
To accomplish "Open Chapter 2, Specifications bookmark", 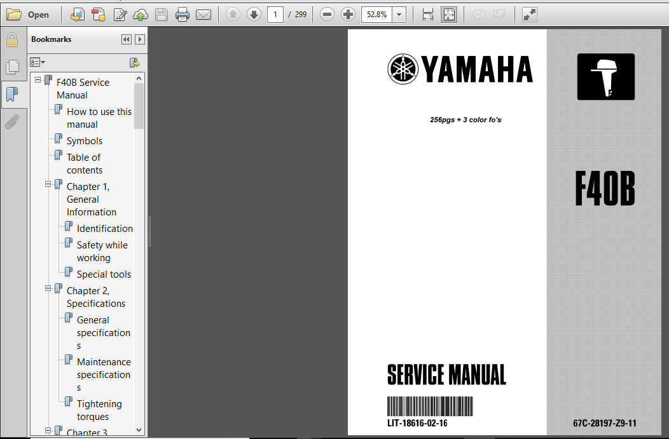I will (x=95, y=297).
